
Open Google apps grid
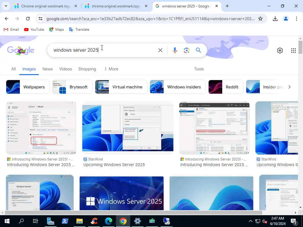tap(293, 51)
